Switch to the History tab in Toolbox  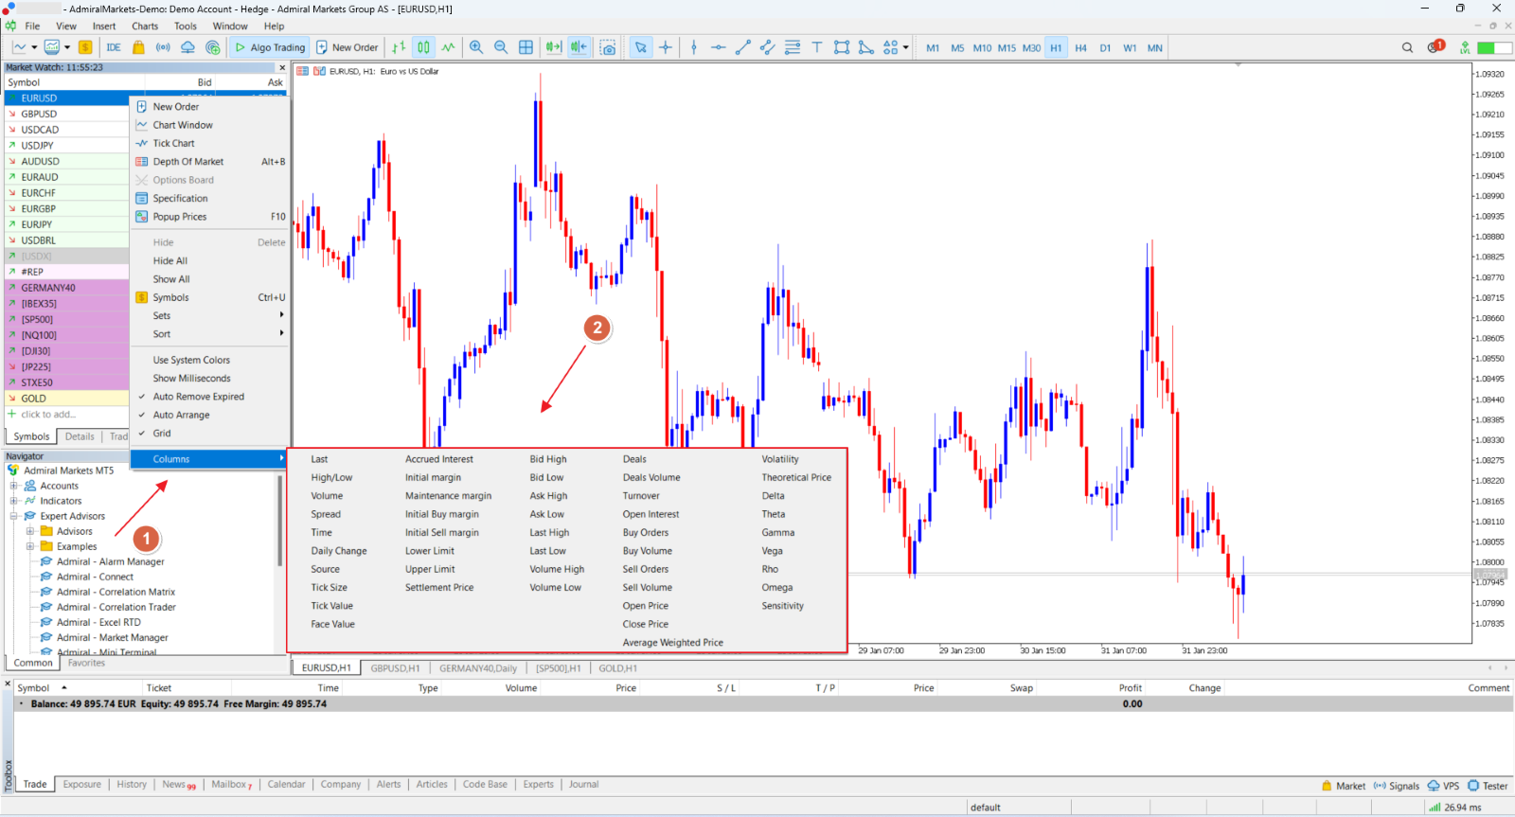click(x=132, y=784)
